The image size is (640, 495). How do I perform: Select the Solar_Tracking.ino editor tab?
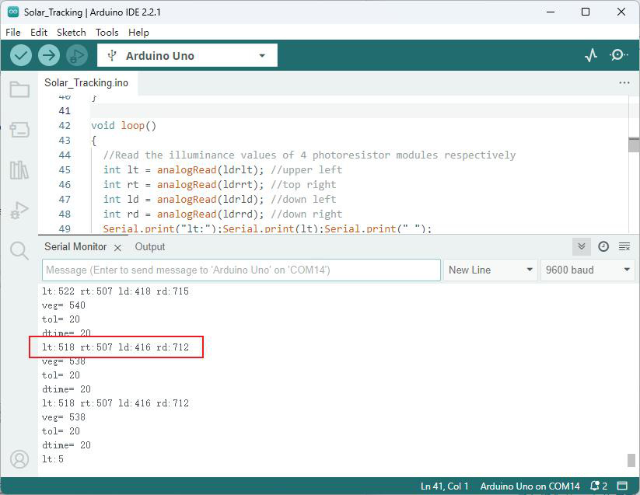pos(86,83)
